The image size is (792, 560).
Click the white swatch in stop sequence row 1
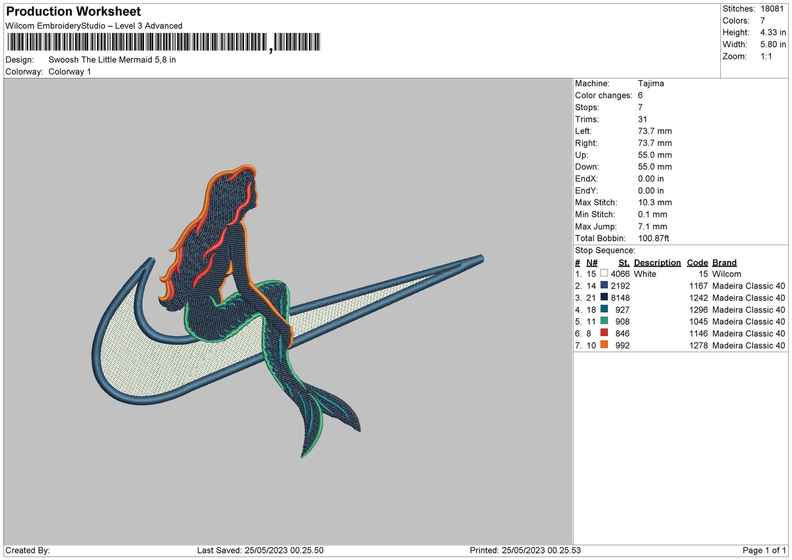click(604, 273)
